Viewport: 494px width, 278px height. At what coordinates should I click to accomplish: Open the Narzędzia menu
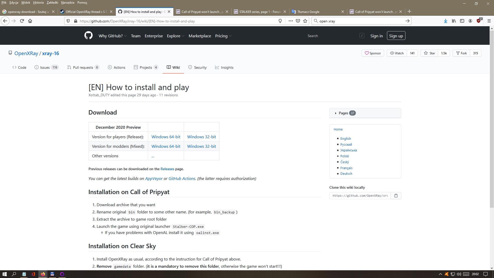click(68, 3)
